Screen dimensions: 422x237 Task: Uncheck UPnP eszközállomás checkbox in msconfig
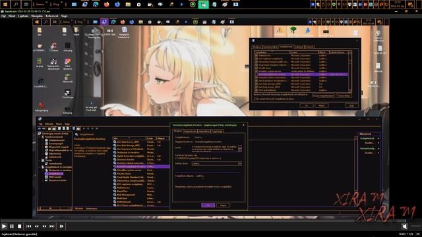[256, 90]
